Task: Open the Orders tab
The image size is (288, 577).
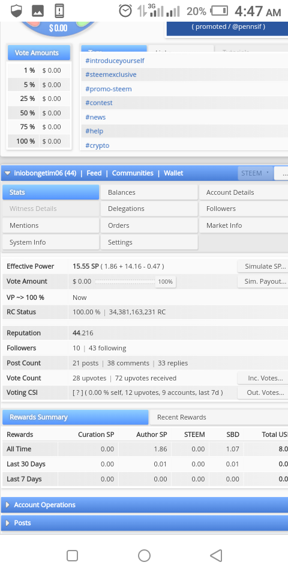Action: pos(149,225)
